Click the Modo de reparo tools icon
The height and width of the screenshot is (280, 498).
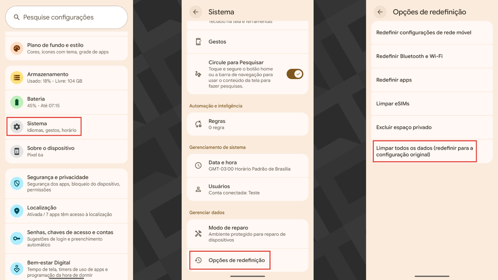(198, 234)
